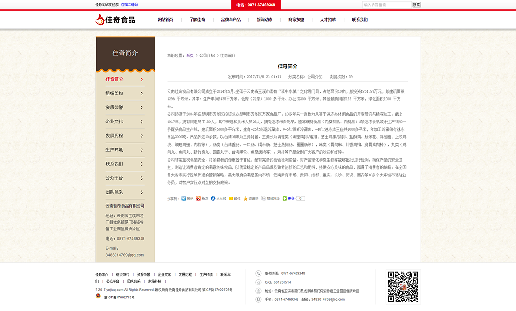
Task: Open 资质荣誉 sidebar item
Action: click(x=125, y=108)
